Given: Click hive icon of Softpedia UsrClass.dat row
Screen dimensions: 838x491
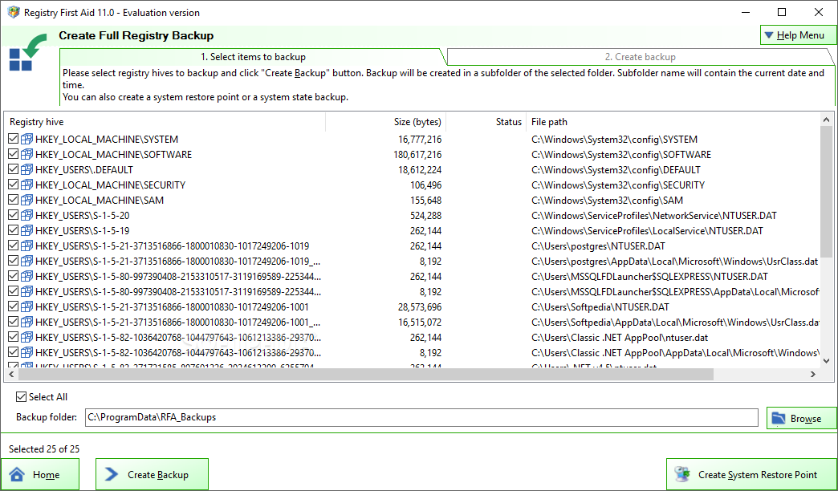Looking at the screenshot, I should pyautogui.click(x=26, y=323).
